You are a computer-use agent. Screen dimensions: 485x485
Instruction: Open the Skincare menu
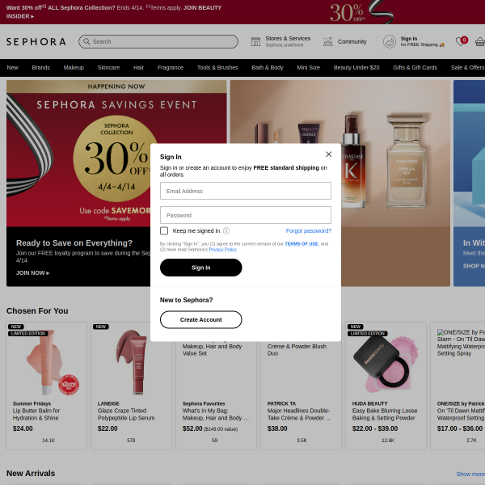pyautogui.click(x=108, y=67)
